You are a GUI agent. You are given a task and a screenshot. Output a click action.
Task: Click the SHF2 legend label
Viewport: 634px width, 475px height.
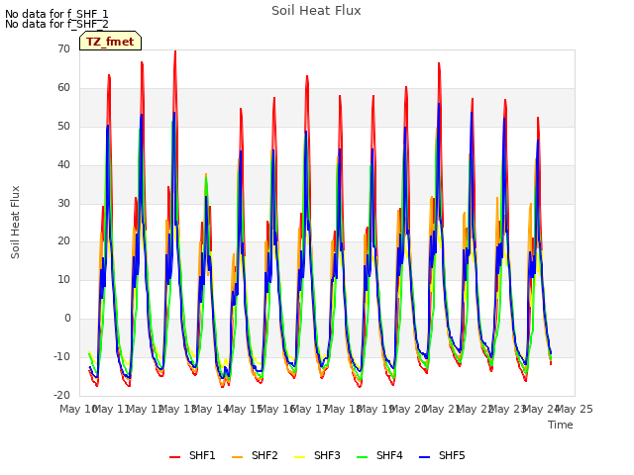click(x=264, y=455)
